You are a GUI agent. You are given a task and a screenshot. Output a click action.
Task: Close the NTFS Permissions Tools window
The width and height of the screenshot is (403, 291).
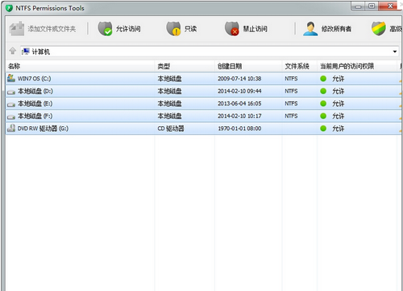pyautogui.click(x=390, y=6)
